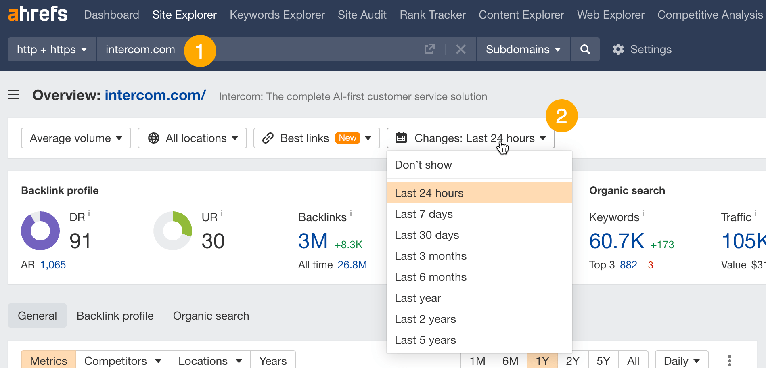Choose Don't show in the Changes menu
The height and width of the screenshot is (368, 766).
423,164
